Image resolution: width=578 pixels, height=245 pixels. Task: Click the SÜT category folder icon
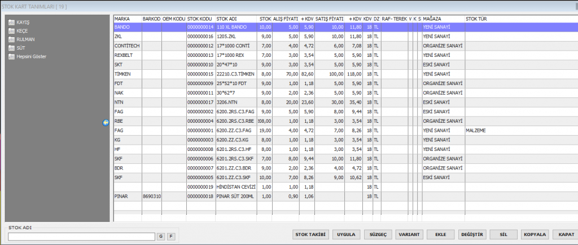click(12, 48)
